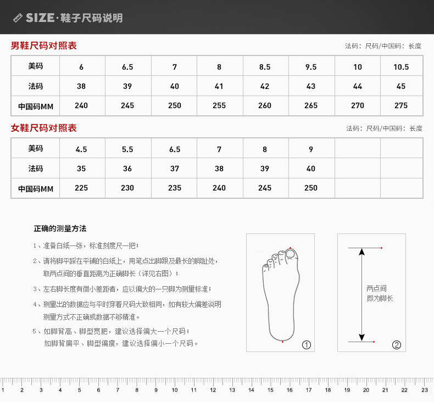Click the 265 mm cell in men's table
The height and width of the screenshot is (402, 434).
[x=311, y=105]
